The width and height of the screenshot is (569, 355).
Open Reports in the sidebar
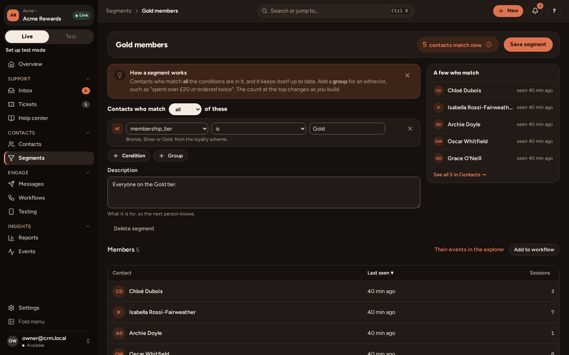(49, 238)
